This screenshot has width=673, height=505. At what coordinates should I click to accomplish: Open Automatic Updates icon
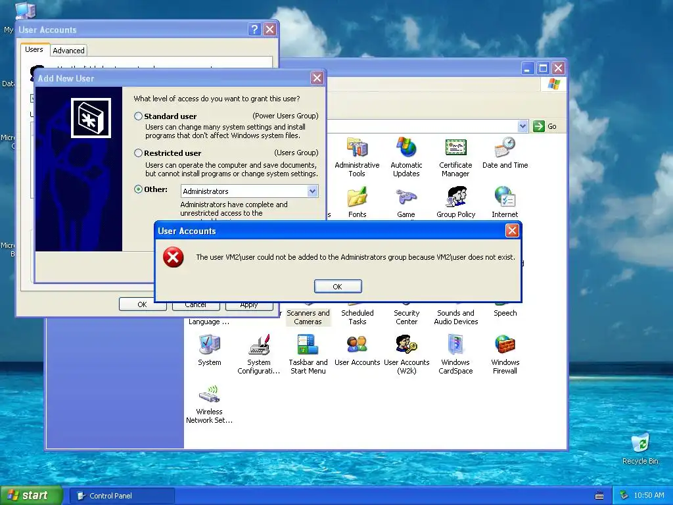406,156
